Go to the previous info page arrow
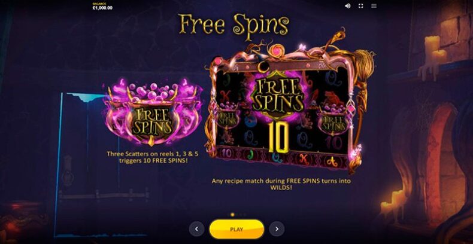The width and height of the screenshot is (473, 244). [x=196, y=229]
